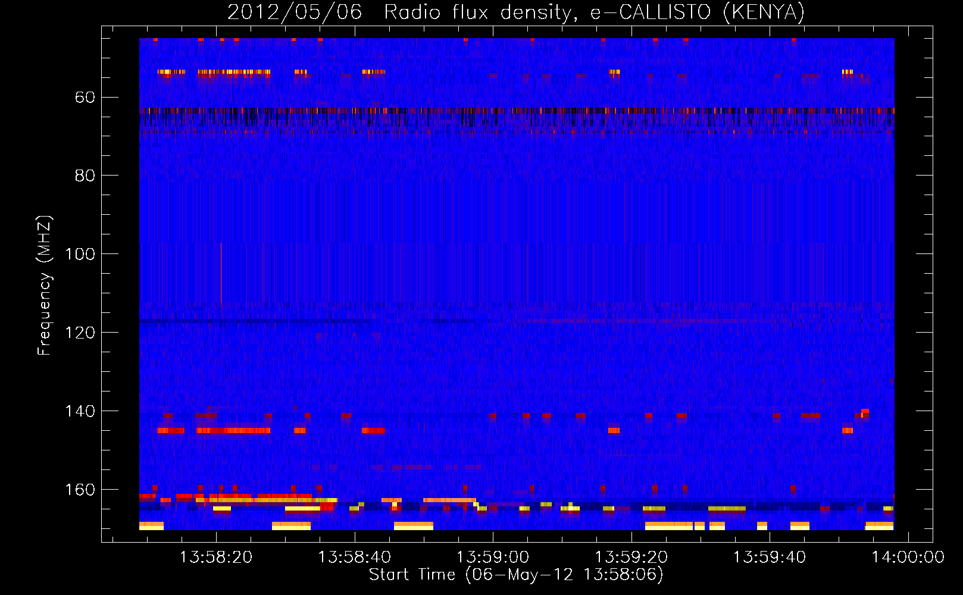This screenshot has height=595, width=963.
Task: Click the y-axis tick label '140'
Action: coord(80,411)
